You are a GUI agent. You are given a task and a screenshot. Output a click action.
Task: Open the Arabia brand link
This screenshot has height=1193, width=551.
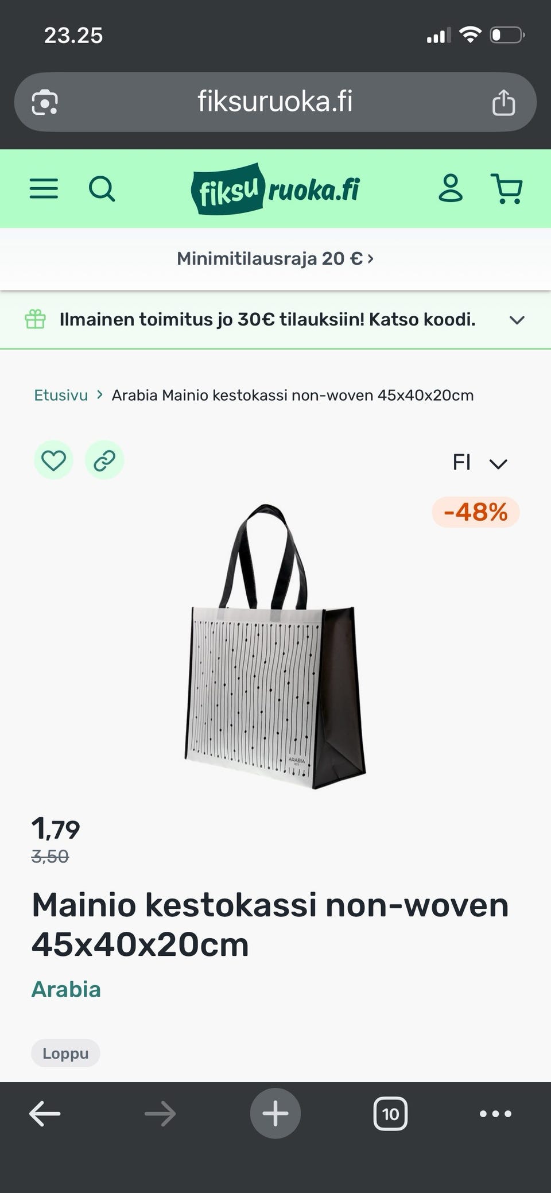point(66,990)
